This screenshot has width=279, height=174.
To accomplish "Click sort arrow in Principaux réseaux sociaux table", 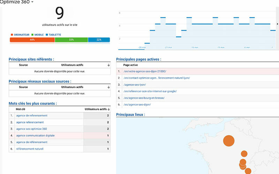I will [108, 87].
